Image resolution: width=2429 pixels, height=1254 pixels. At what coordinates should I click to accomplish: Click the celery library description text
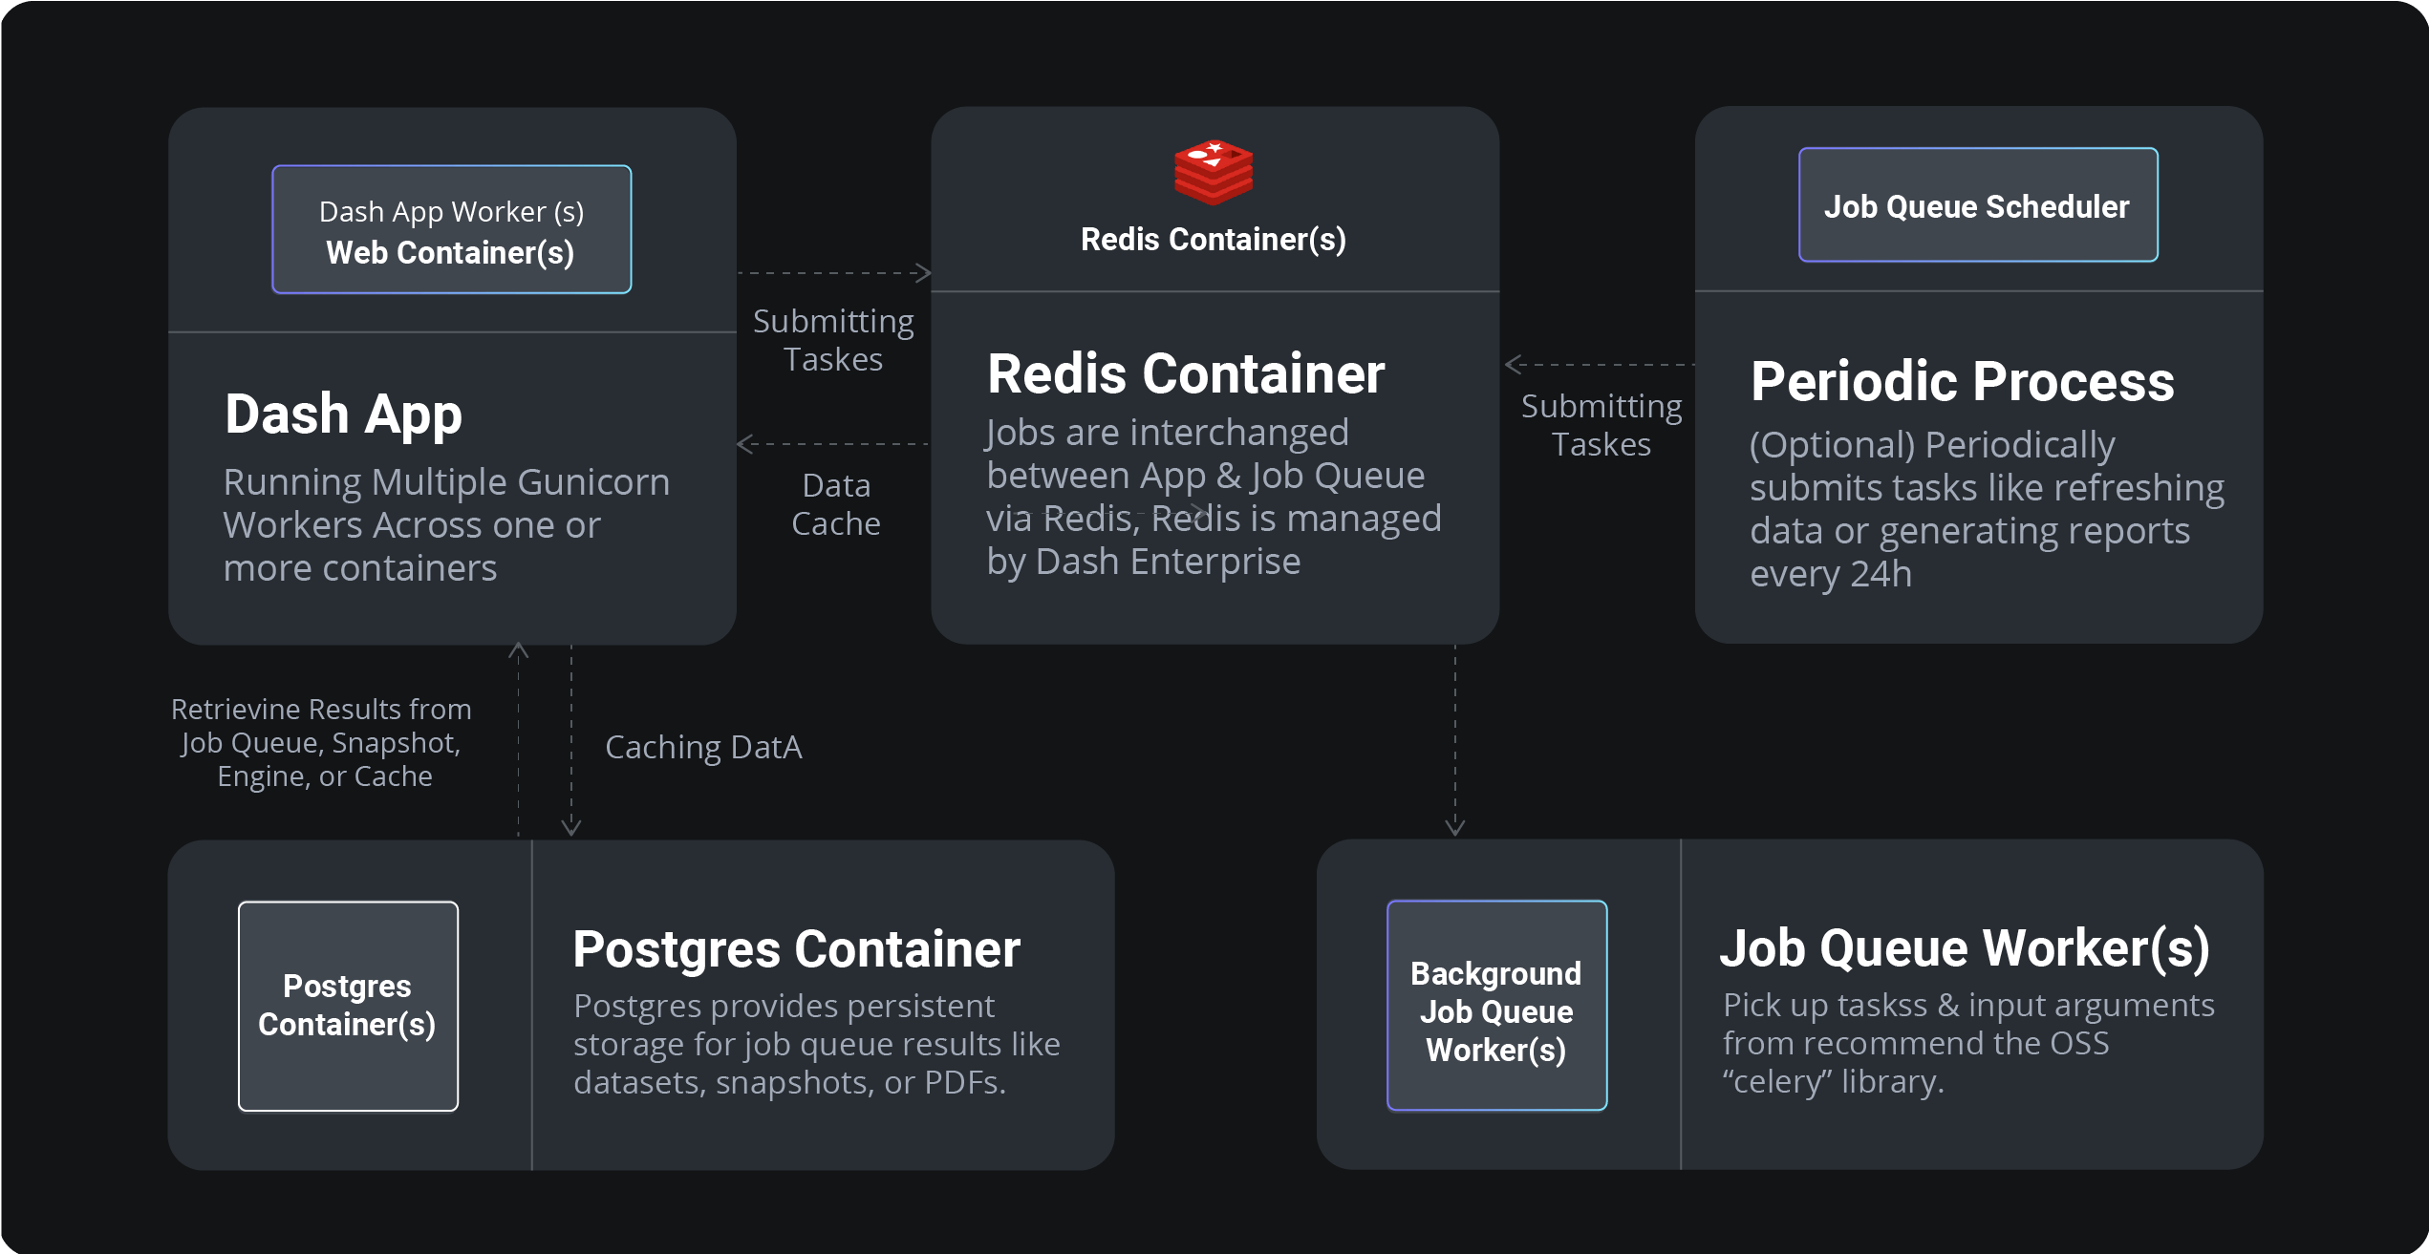pos(1967,1043)
